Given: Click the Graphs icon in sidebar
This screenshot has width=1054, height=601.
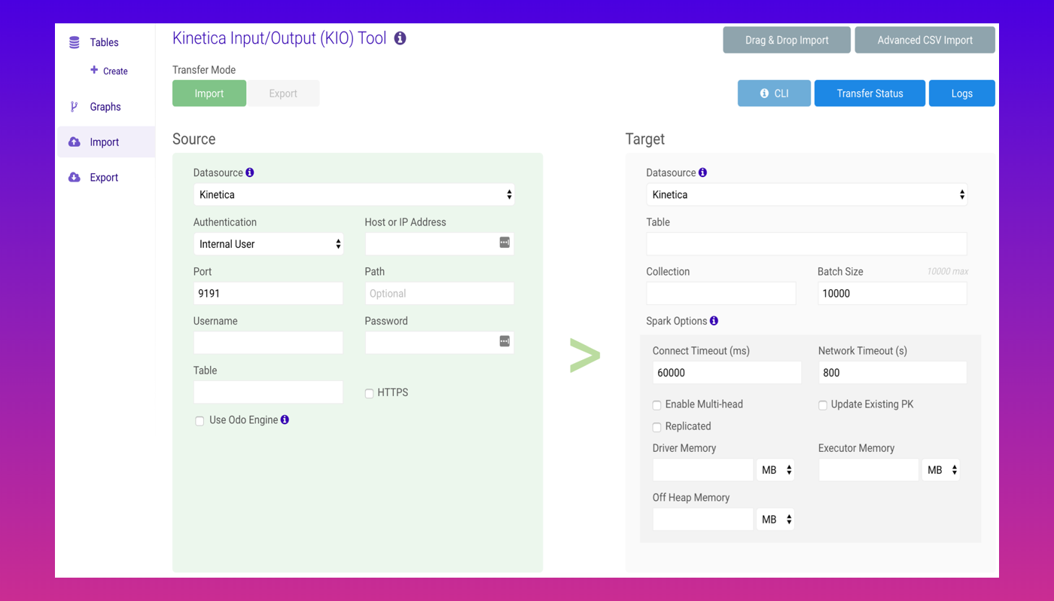Looking at the screenshot, I should click(x=74, y=107).
